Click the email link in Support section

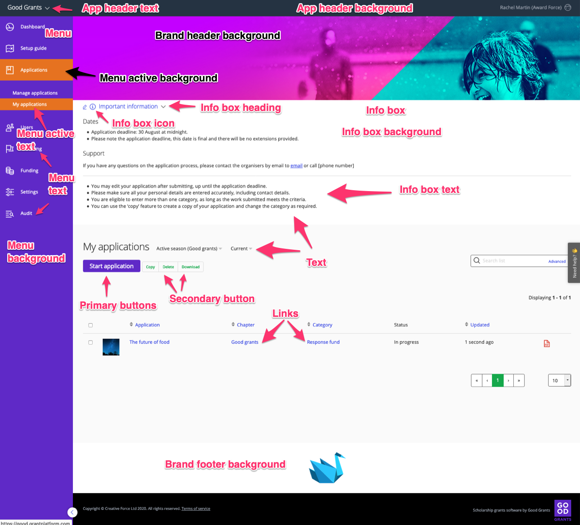[296, 166]
